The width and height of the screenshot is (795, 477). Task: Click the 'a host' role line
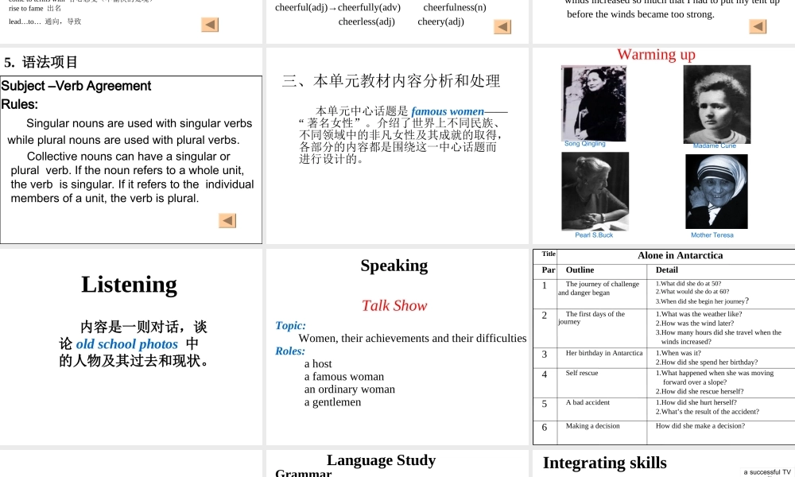[x=318, y=363]
